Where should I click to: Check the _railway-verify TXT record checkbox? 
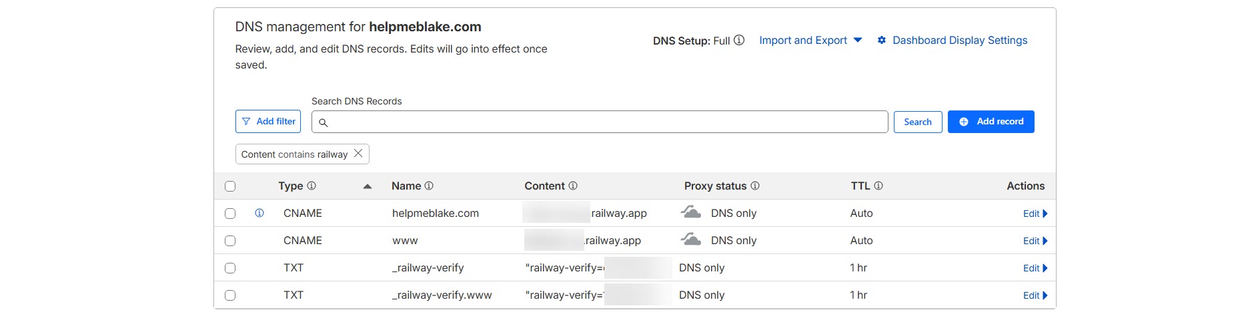(230, 268)
